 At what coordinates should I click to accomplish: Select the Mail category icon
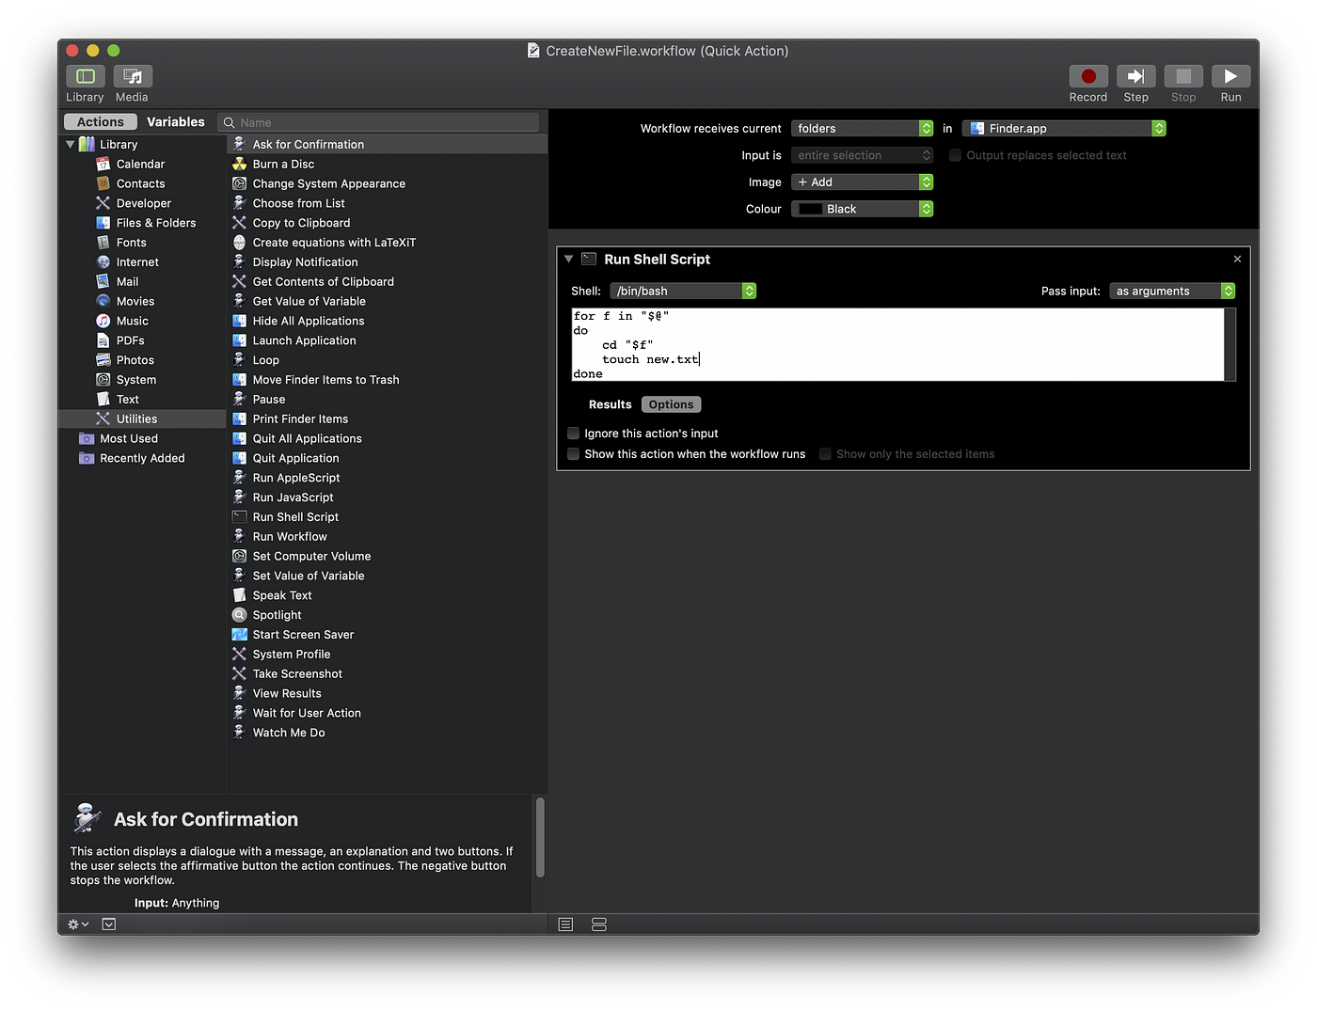103,281
